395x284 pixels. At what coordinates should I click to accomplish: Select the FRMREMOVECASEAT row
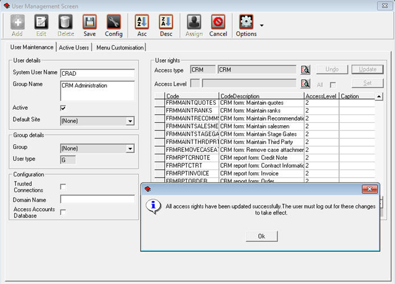click(x=265, y=150)
